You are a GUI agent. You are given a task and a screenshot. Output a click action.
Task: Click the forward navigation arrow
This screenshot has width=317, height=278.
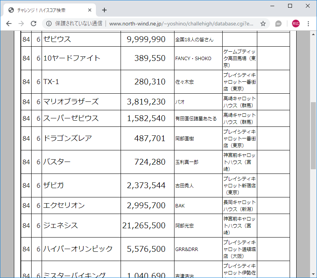pos(21,24)
